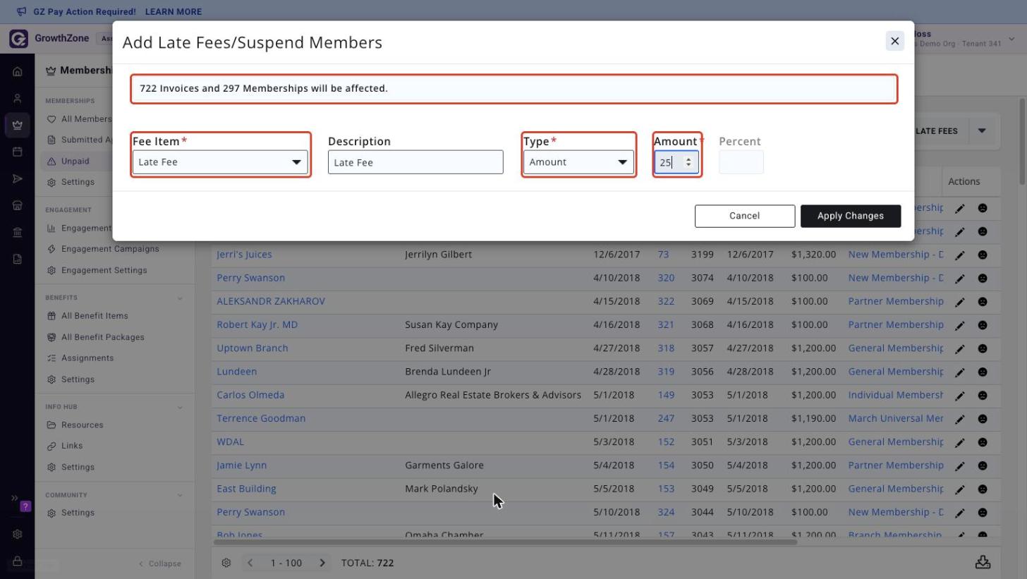Open the Fee Item dropdown
This screenshot has width=1027, height=579.
220,162
